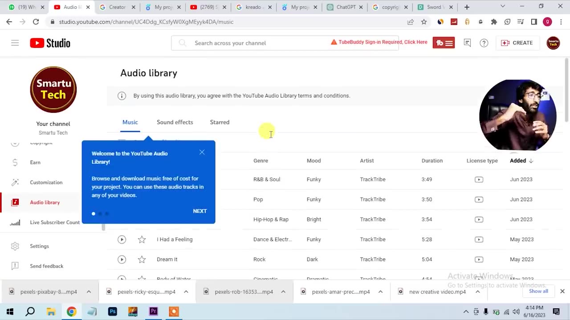Switch to the Starred tab

220,122
